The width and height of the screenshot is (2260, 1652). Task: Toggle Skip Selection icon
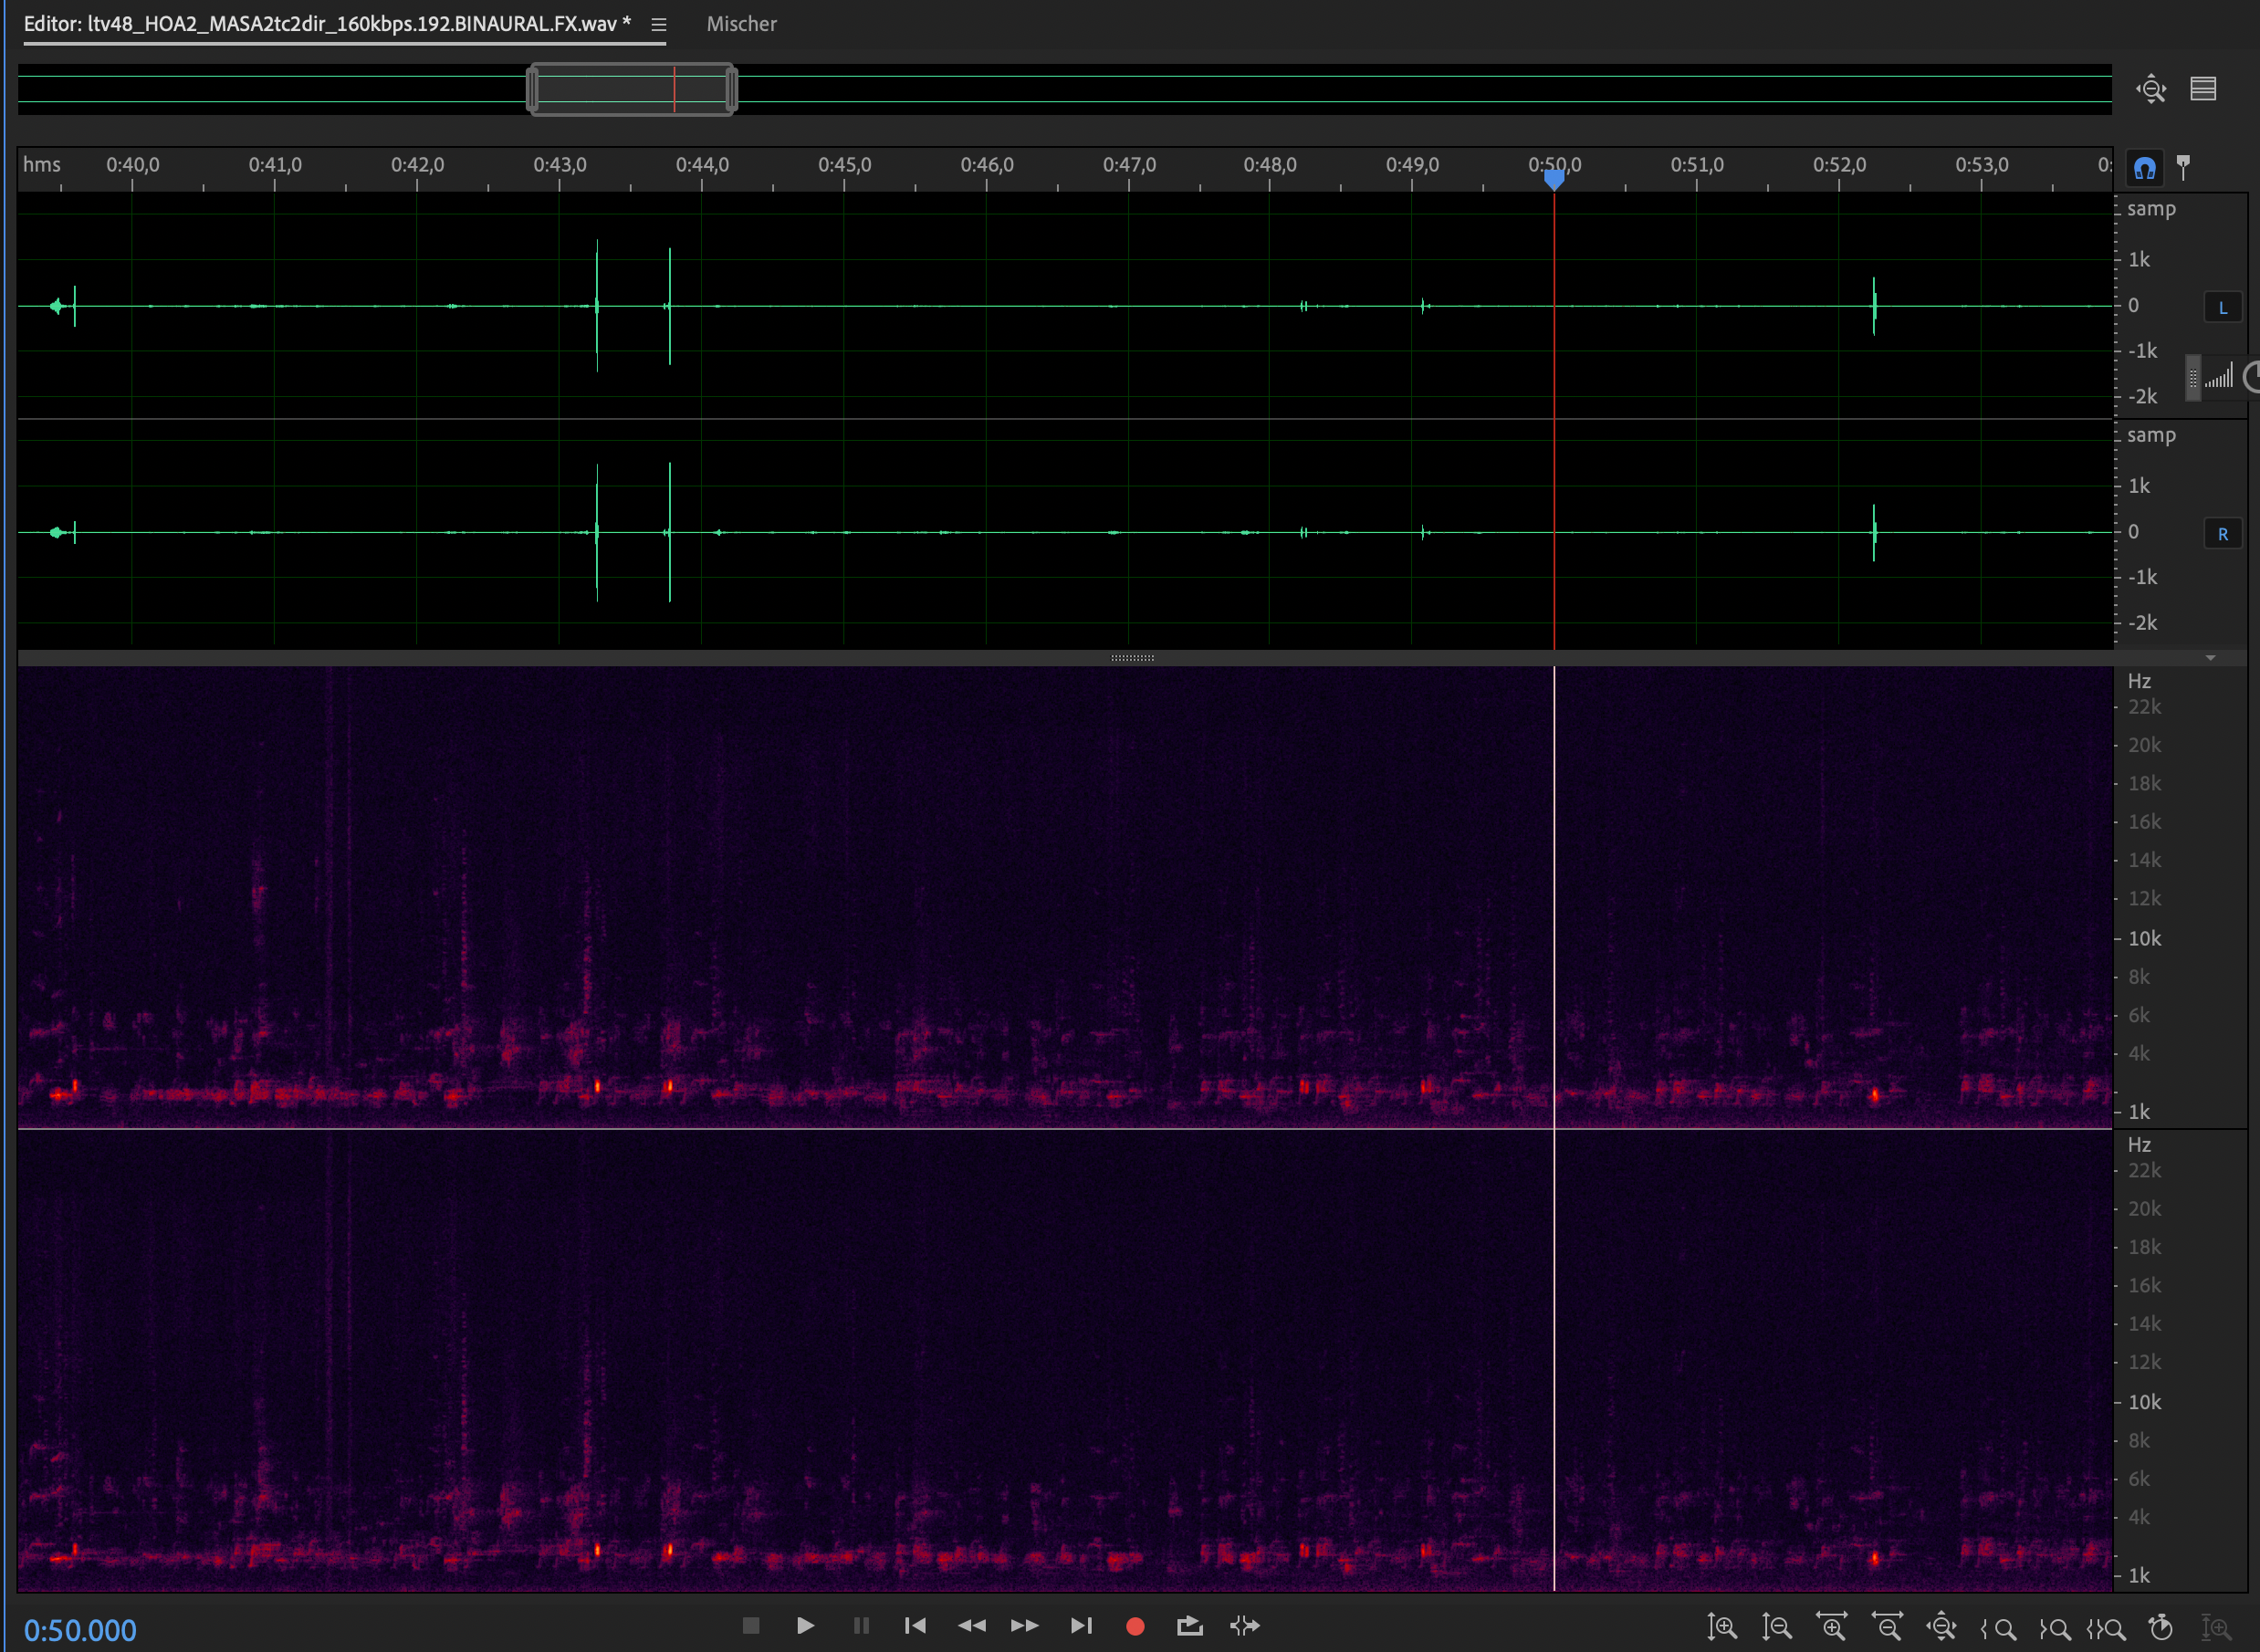[x=1244, y=1626]
